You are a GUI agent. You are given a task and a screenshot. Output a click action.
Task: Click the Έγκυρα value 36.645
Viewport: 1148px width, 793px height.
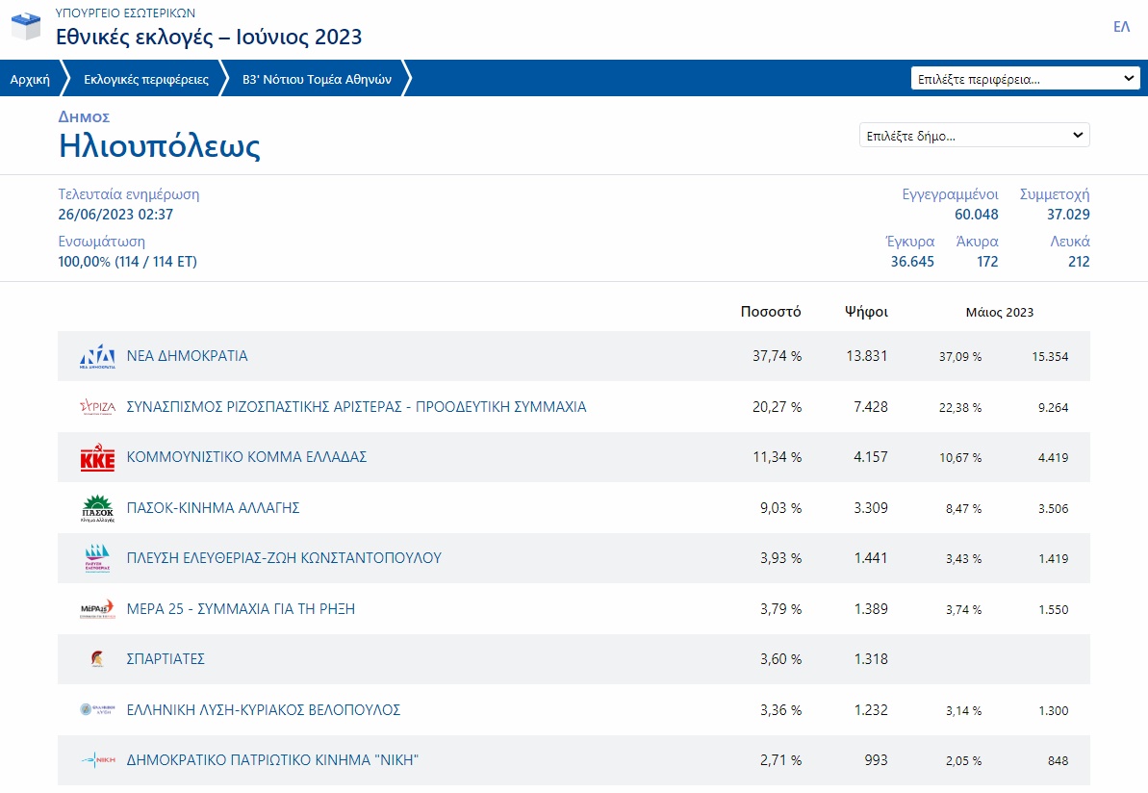click(912, 262)
